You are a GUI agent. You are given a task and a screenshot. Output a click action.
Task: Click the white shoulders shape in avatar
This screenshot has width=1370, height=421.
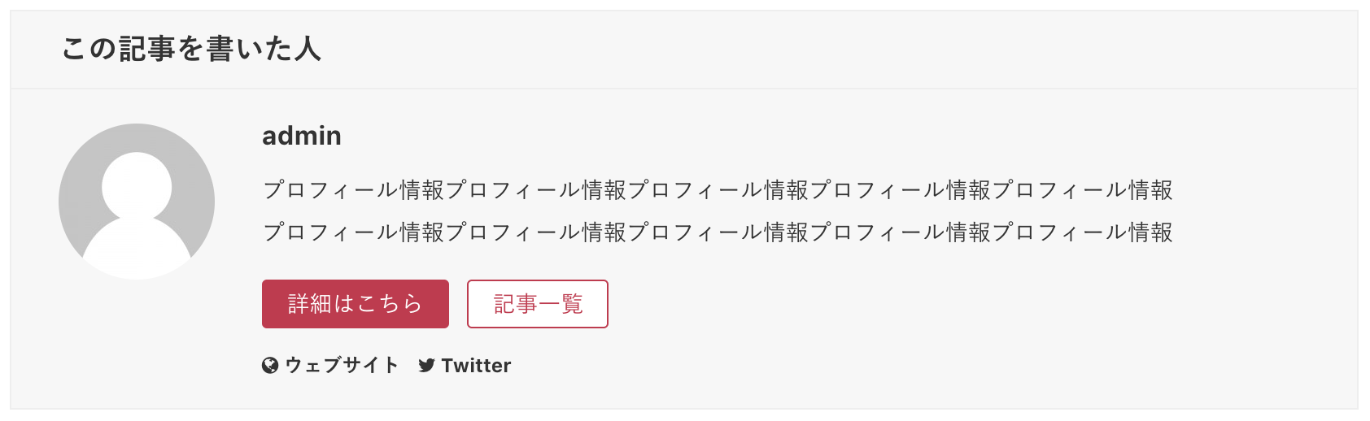[x=137, y=248]
